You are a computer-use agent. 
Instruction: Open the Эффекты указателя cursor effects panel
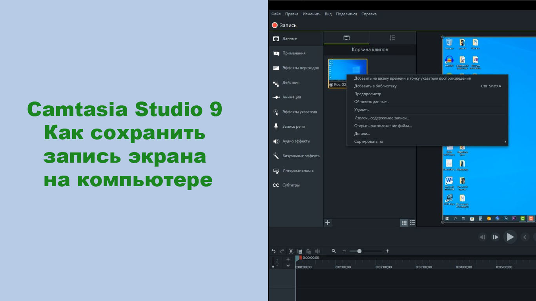coord(296,112)
